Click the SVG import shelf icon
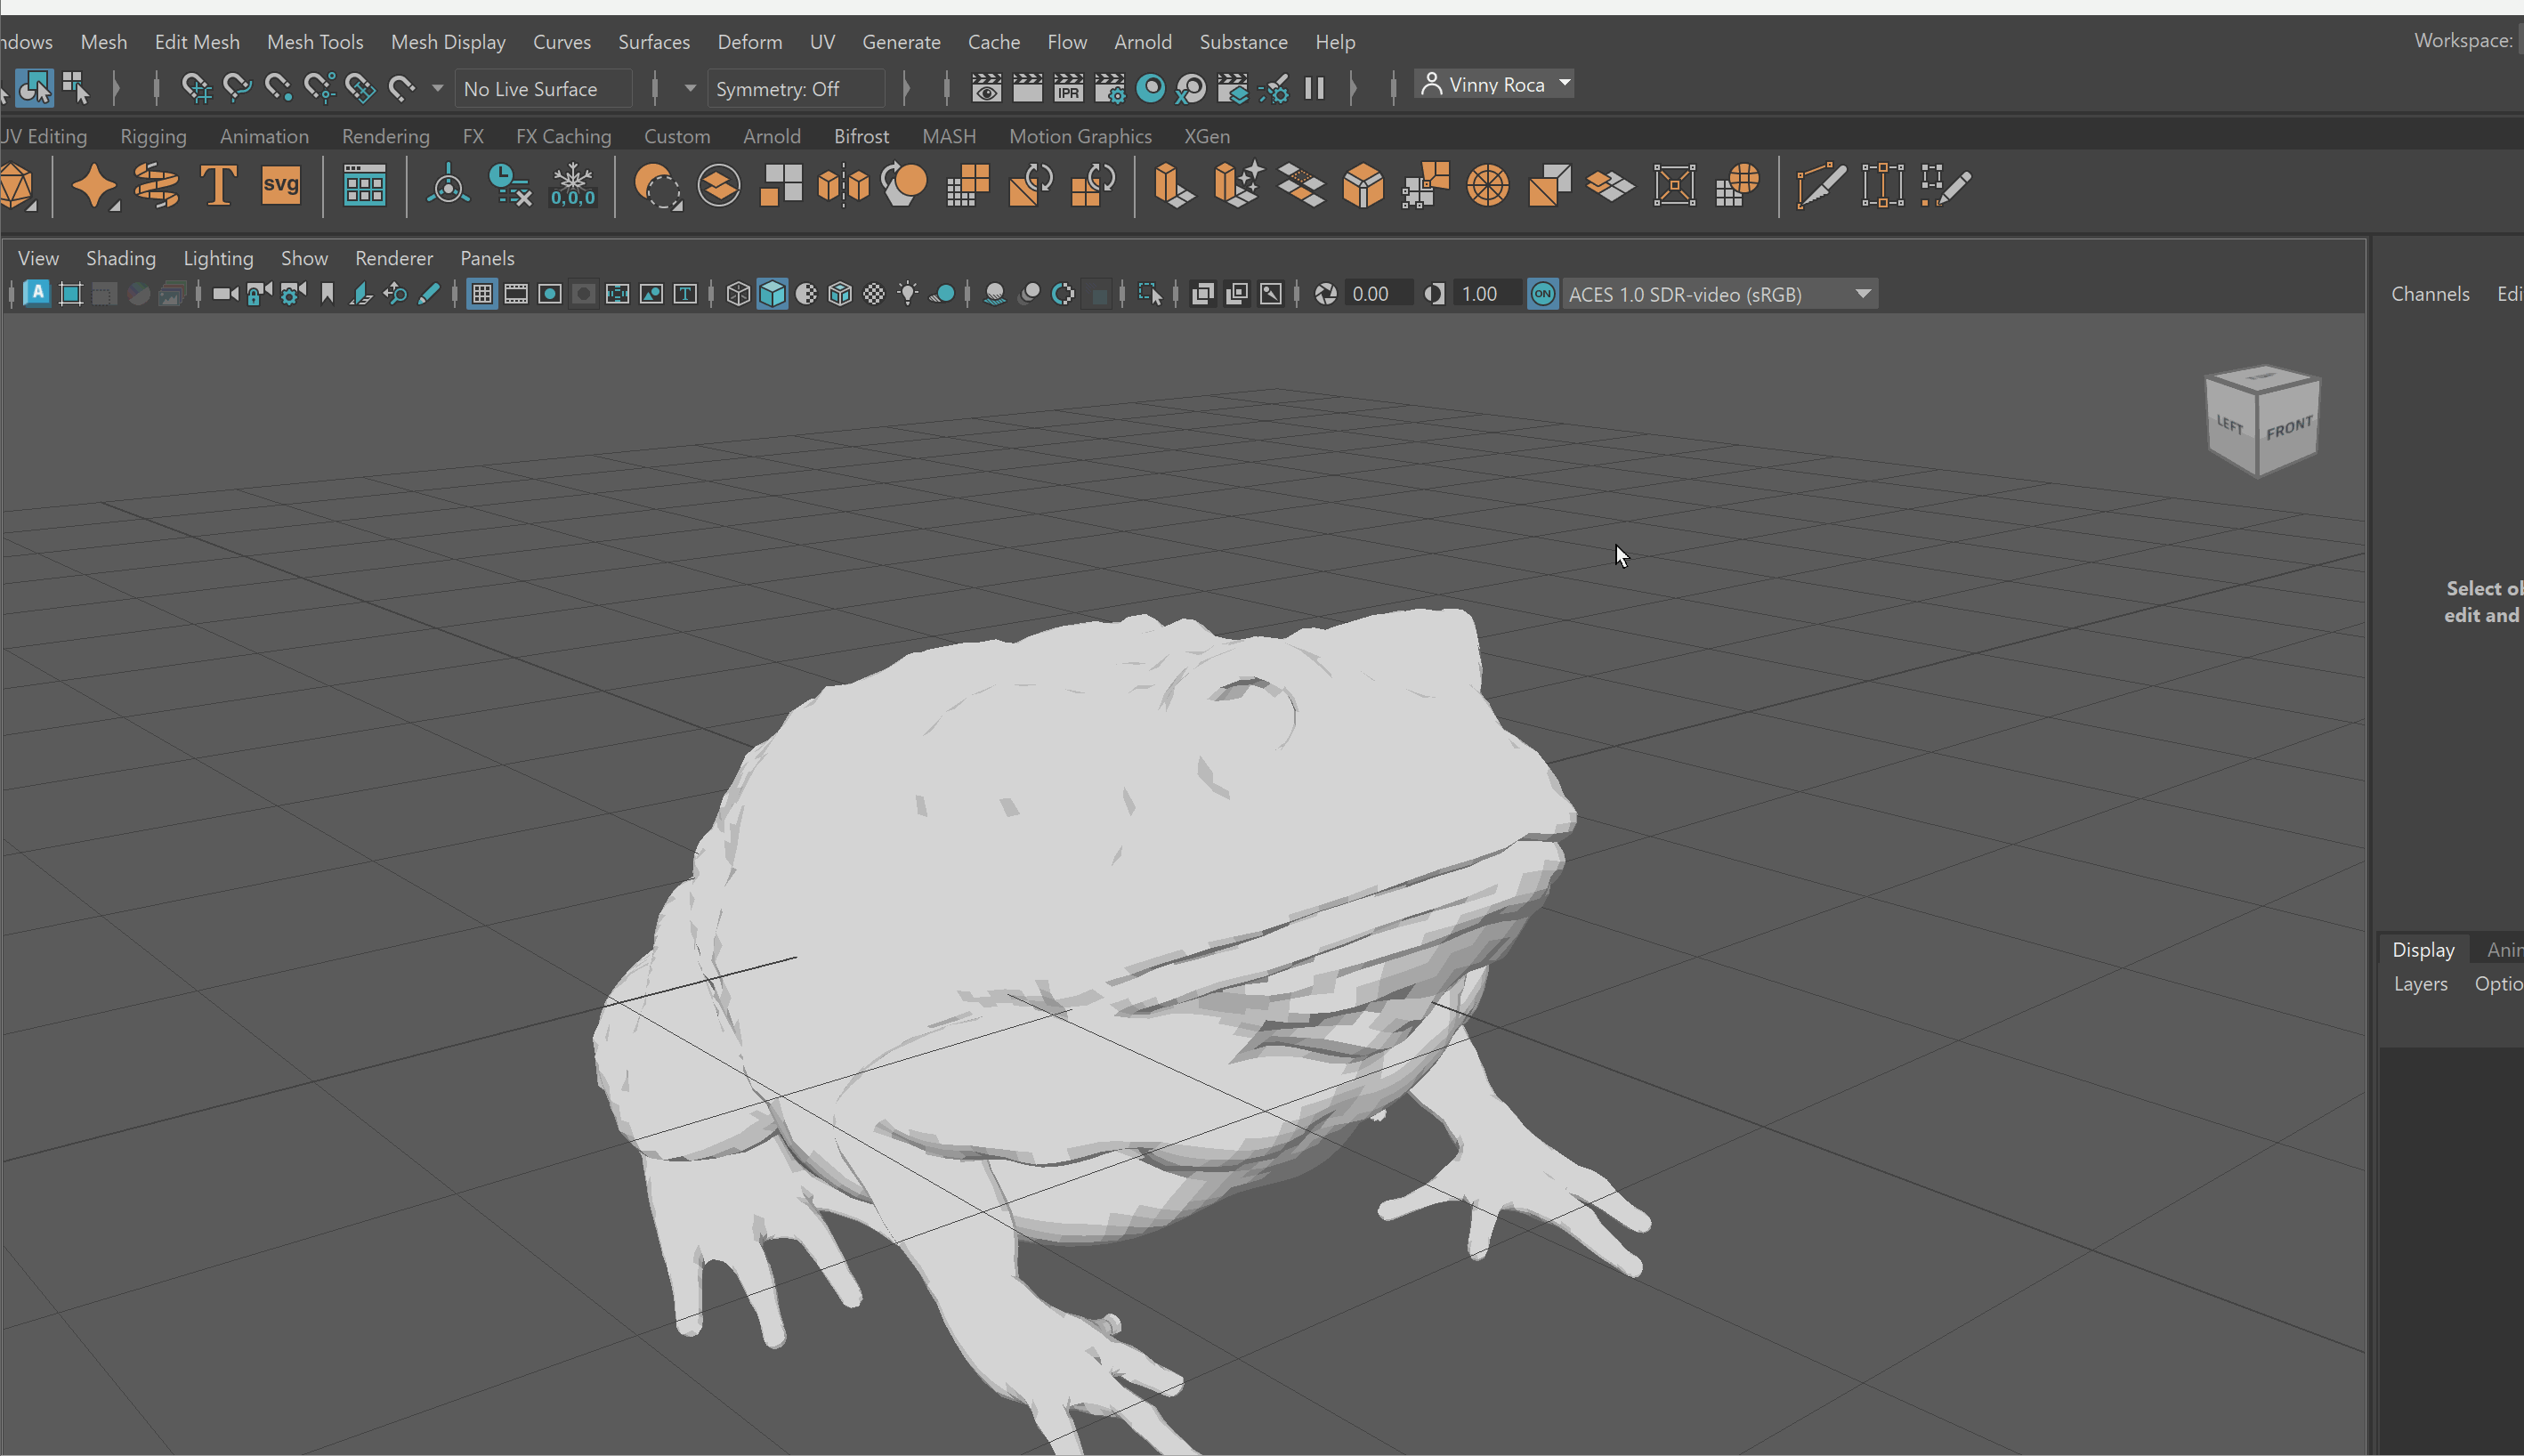The width and height of the screenshot is (2524, 1456). 280,186
